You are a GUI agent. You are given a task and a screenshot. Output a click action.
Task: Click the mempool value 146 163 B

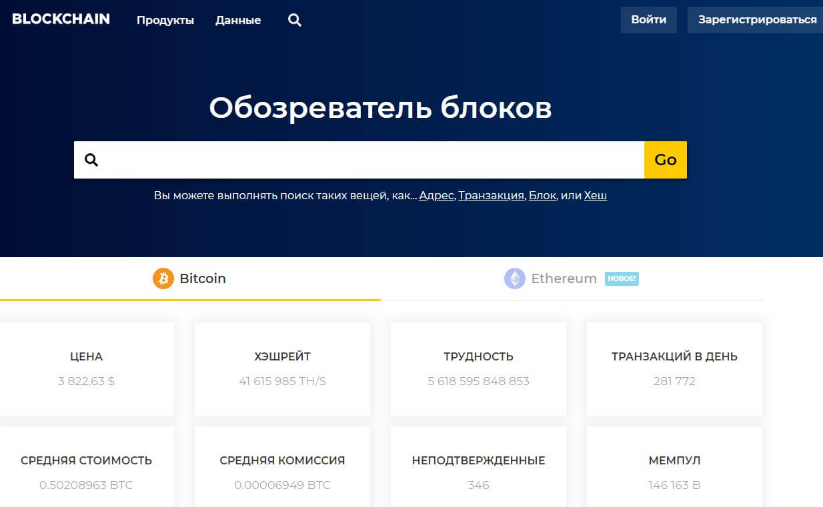tap(674, 485)
